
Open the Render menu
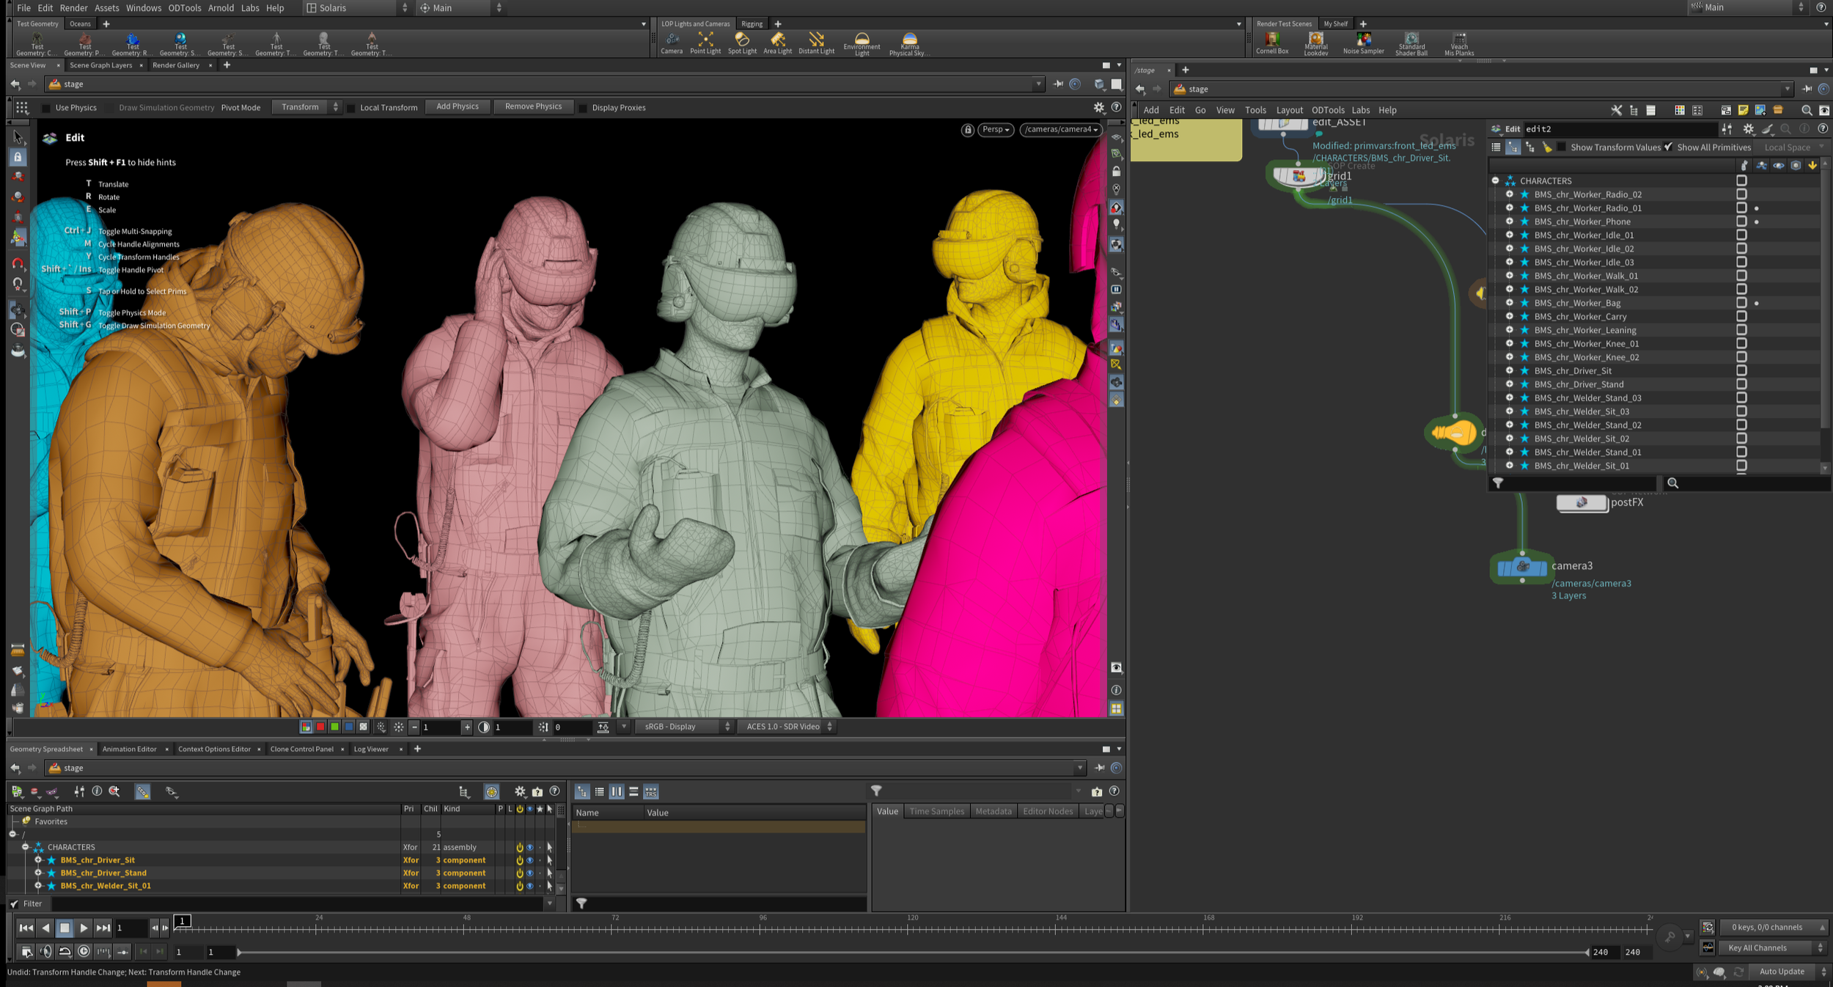(73, 8)
